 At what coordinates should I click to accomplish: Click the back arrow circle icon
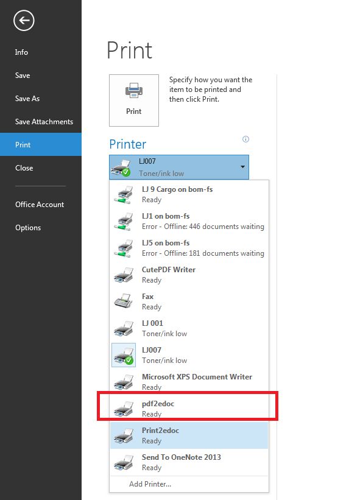(x=24, y=21)
